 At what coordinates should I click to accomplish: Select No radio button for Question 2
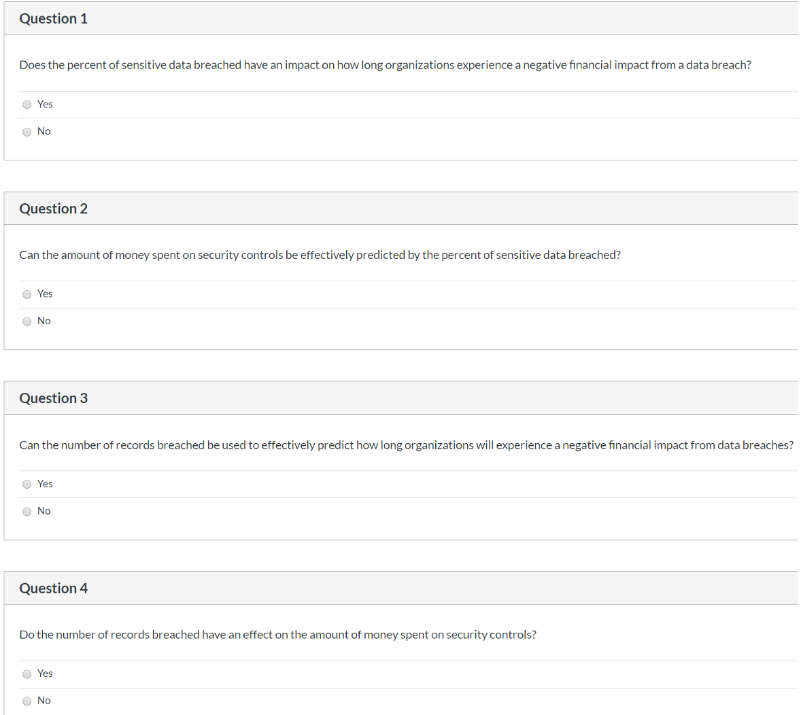pos(27,321)
